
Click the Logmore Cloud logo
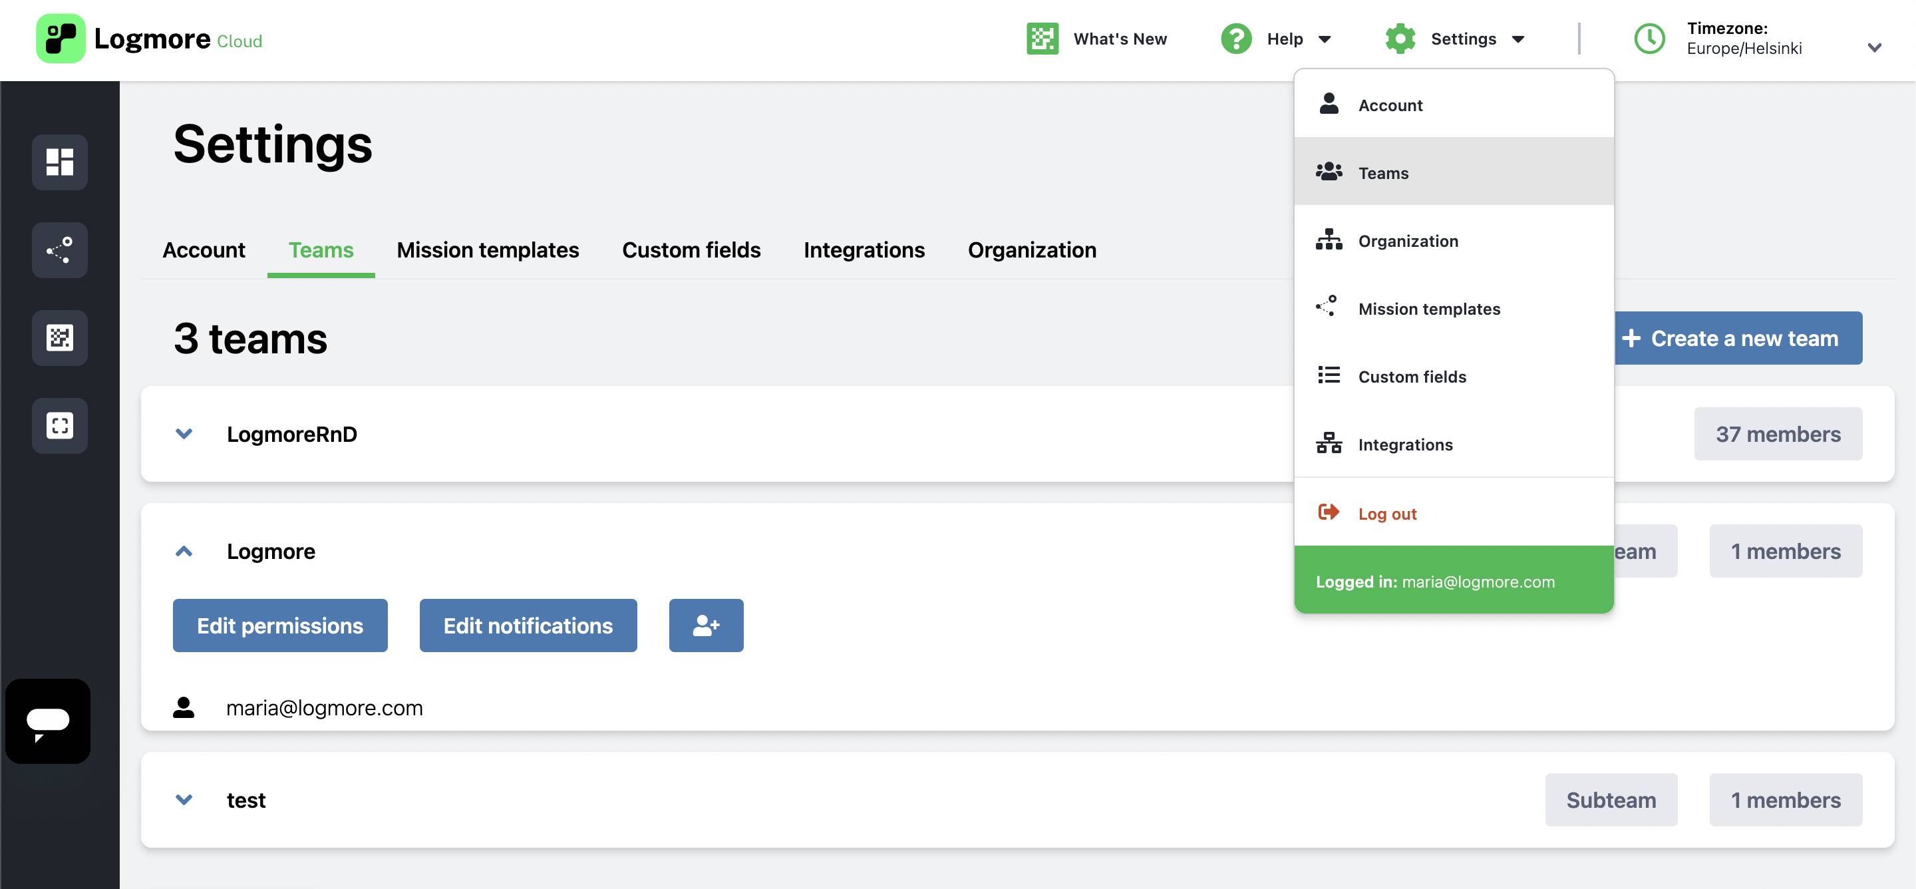149,39
